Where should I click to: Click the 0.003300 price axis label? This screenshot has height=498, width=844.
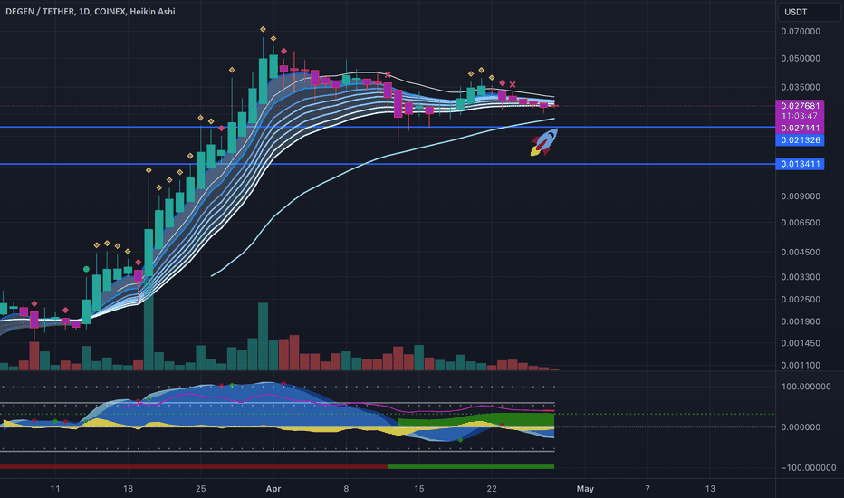801,277
